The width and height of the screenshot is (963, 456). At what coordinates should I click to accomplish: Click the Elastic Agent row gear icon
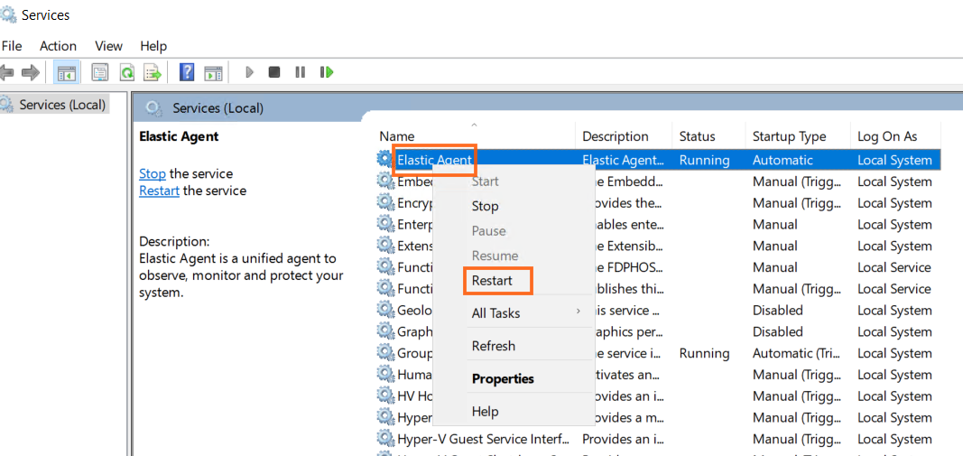tap(384, 159)
